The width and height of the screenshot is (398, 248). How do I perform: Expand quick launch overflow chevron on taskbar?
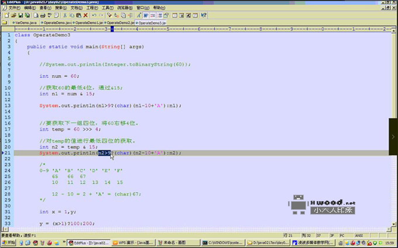pyautogui.click(x=64, y=242)
